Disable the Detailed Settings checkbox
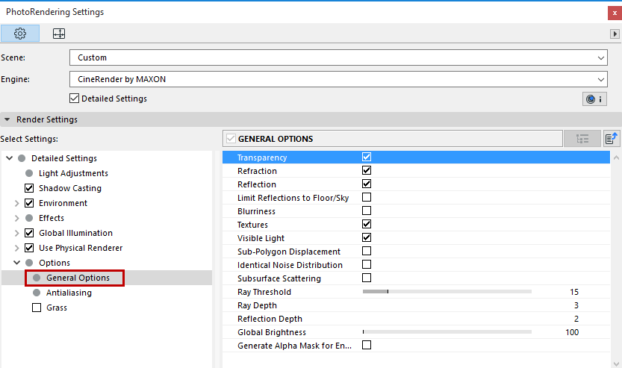The width and height of the screenshot is (622, 368). click(74, 99)
